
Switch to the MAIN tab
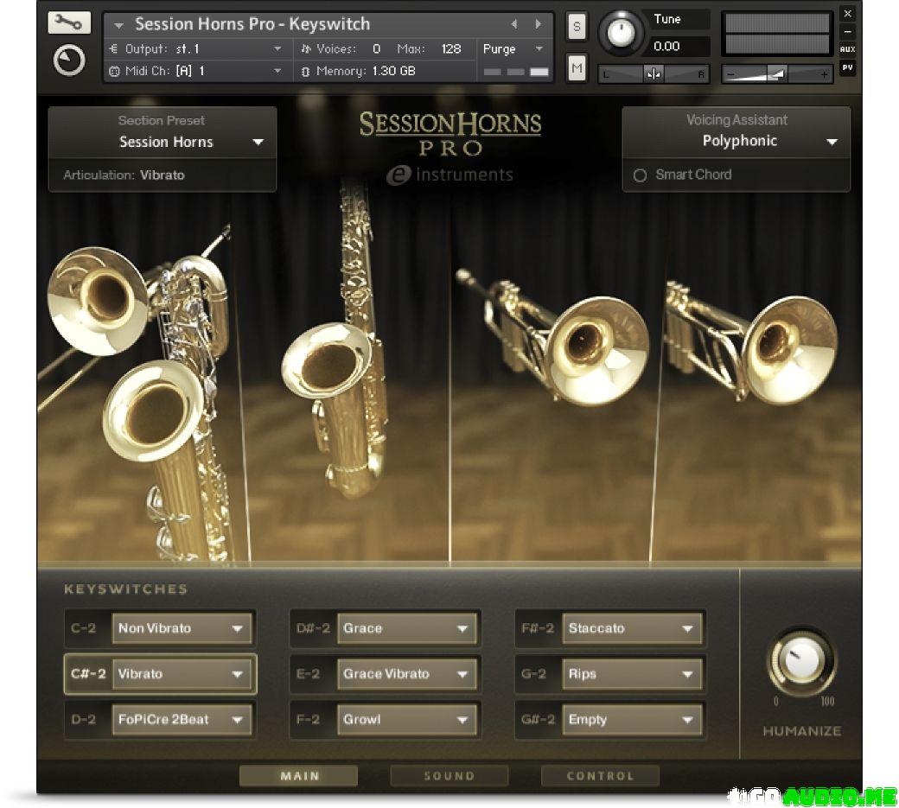[x=299, y=776]
